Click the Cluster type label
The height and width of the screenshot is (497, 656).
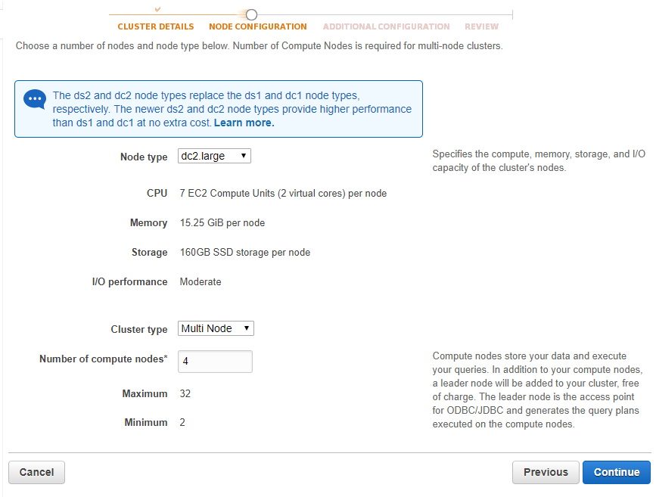(x=139, y=330)
